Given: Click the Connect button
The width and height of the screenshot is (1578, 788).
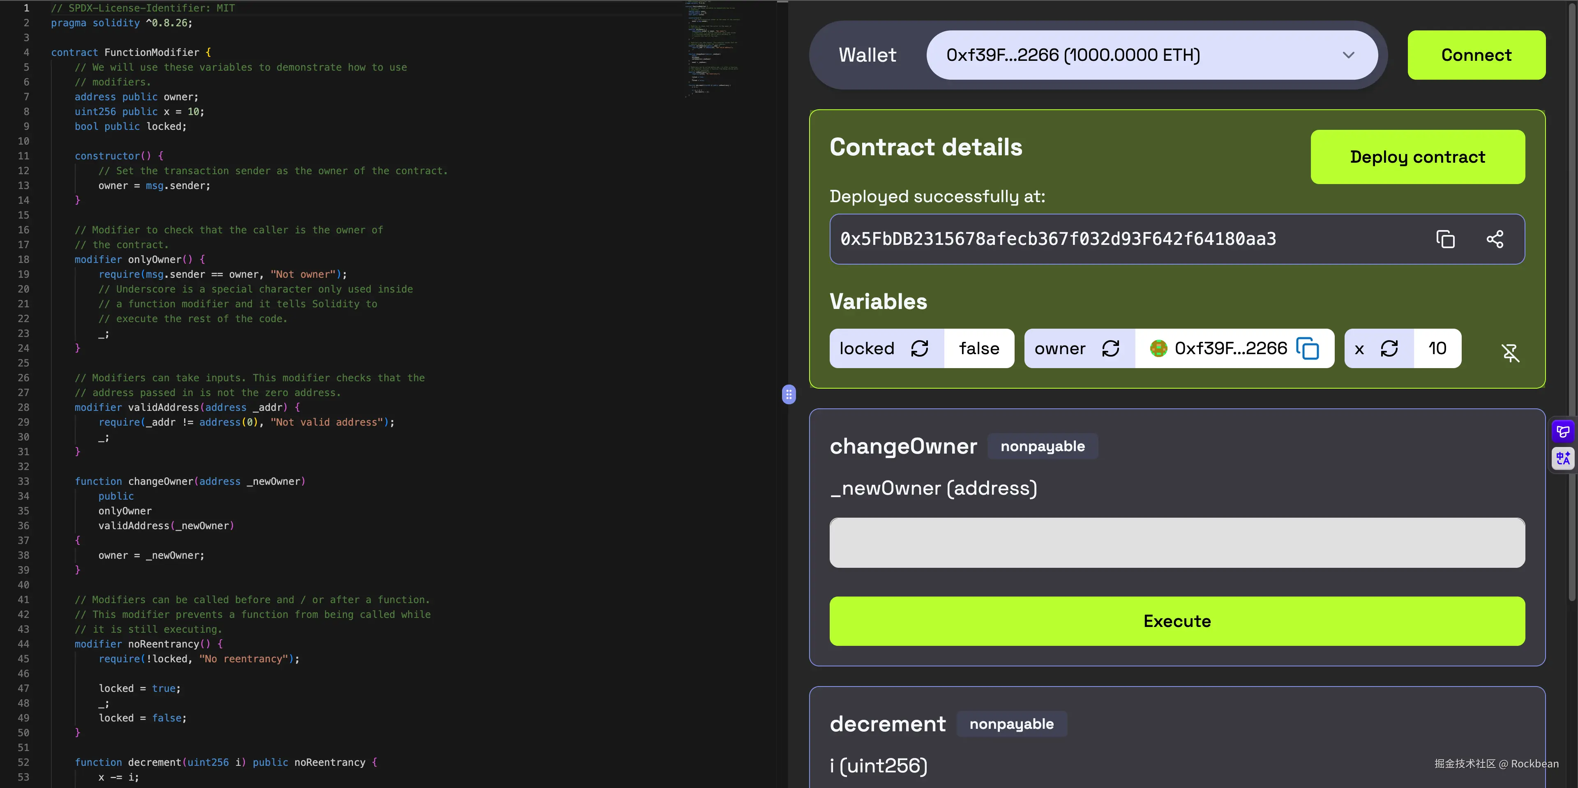Looking at the screenshot, I should (1476, 55).
